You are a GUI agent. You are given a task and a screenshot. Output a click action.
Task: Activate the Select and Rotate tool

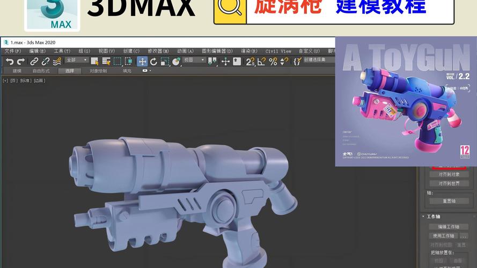click(153, 62)
